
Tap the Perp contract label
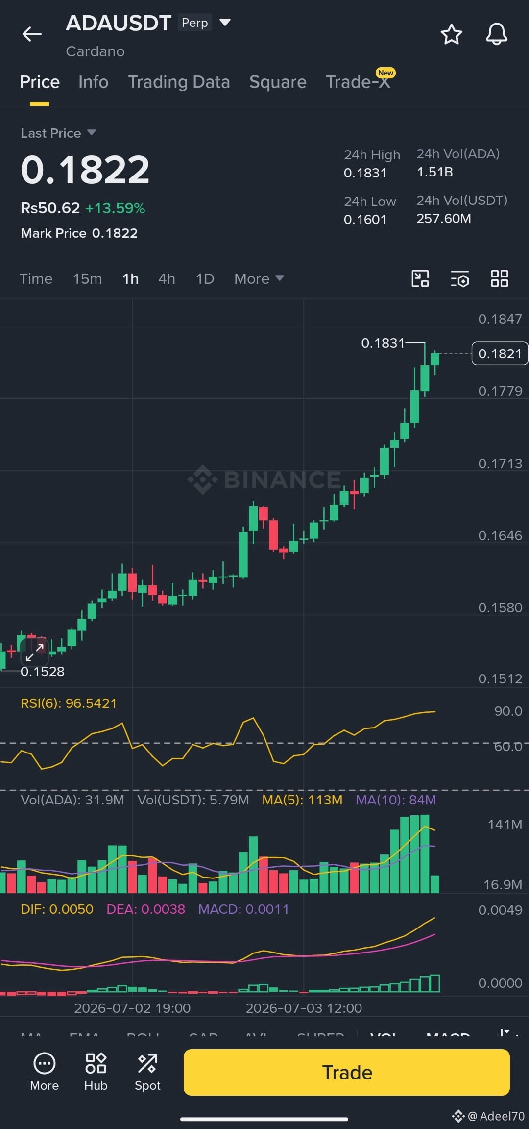[194, 23]
